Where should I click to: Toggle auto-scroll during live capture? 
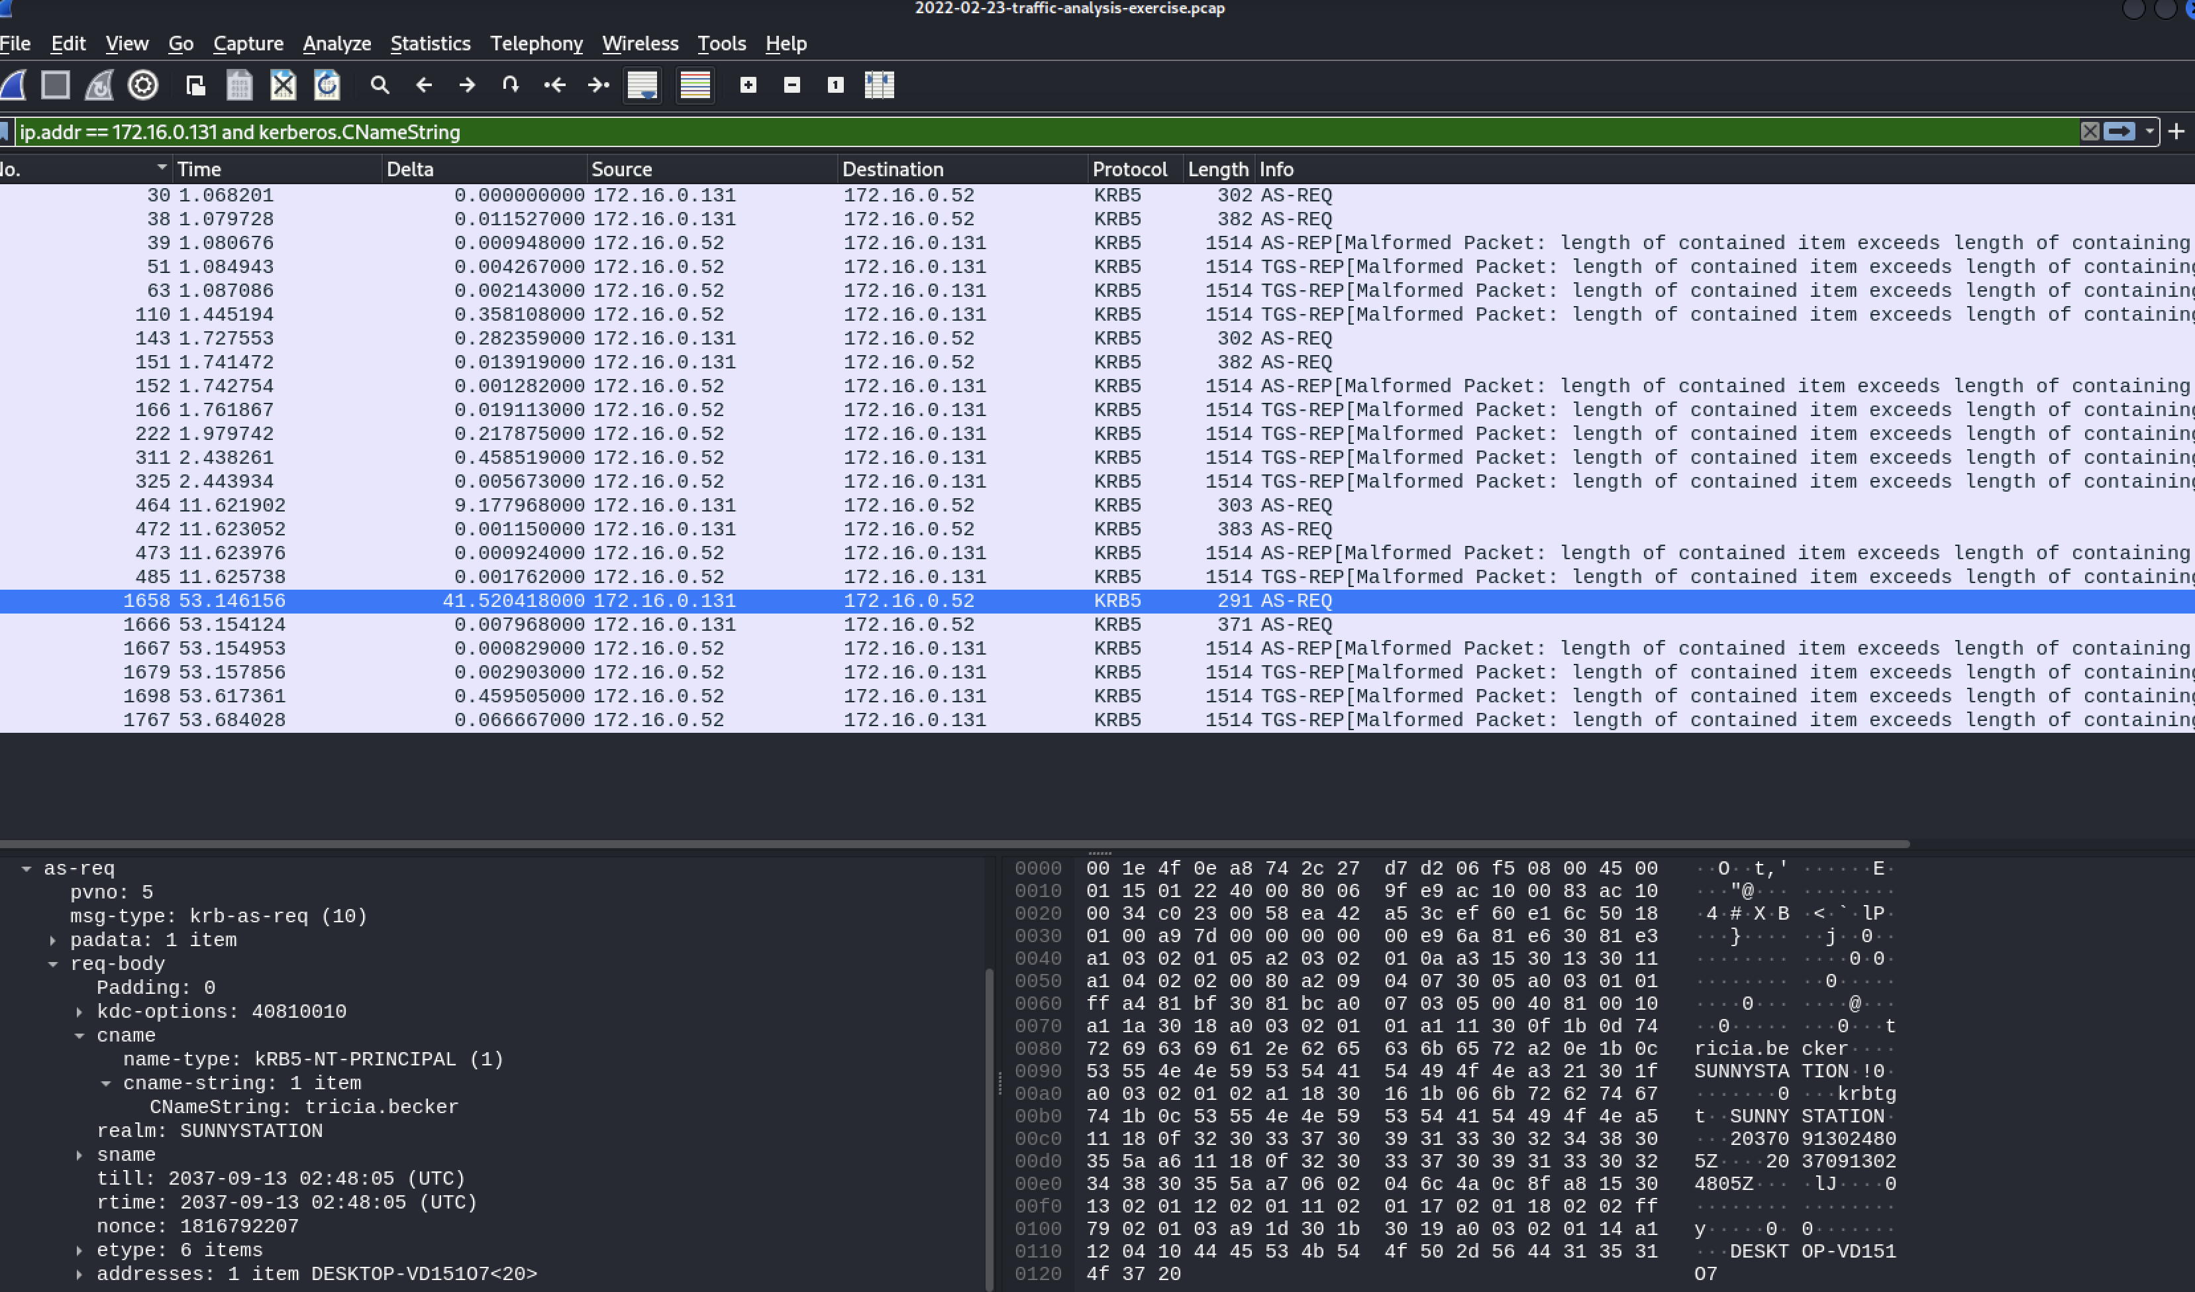click(642, 85)
